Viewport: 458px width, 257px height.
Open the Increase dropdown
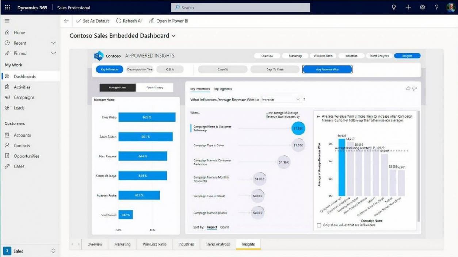point(281,99)
